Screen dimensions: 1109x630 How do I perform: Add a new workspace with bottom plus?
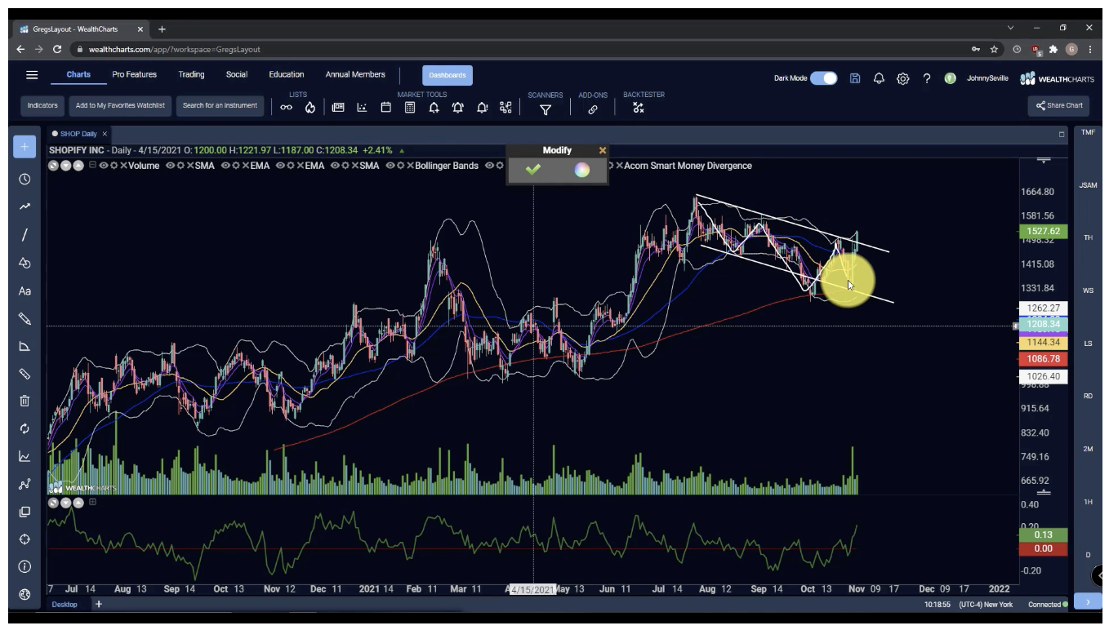click(x=98, y=604)
